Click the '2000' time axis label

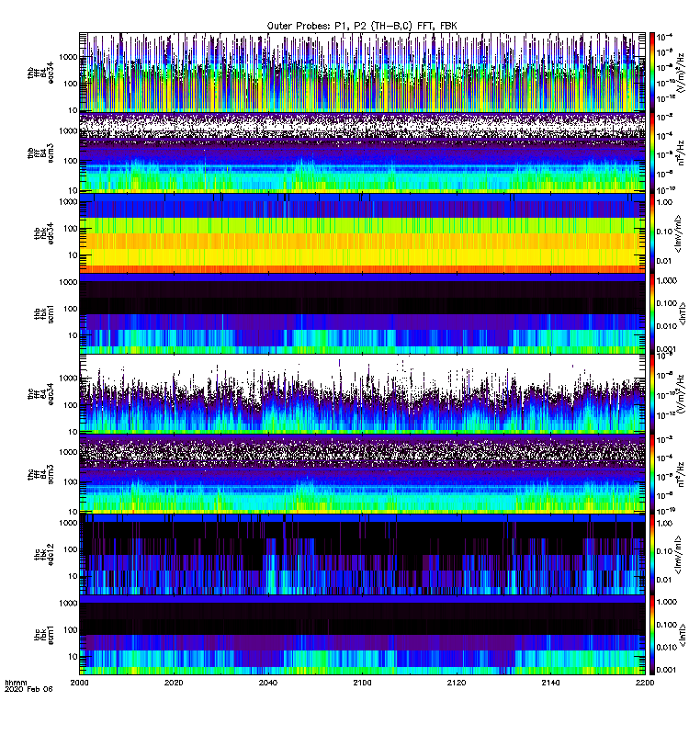[79, 683]
